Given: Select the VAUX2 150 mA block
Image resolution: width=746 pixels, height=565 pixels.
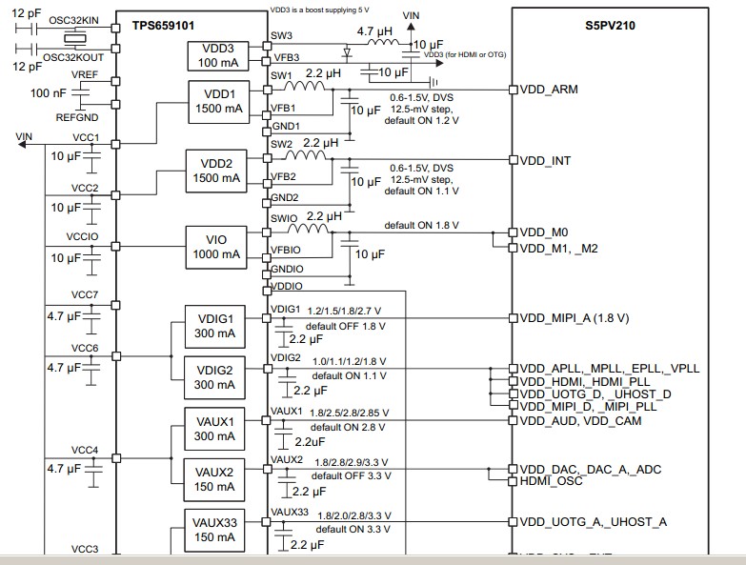Looking at the screenshot, I should (x=214, y=480).
